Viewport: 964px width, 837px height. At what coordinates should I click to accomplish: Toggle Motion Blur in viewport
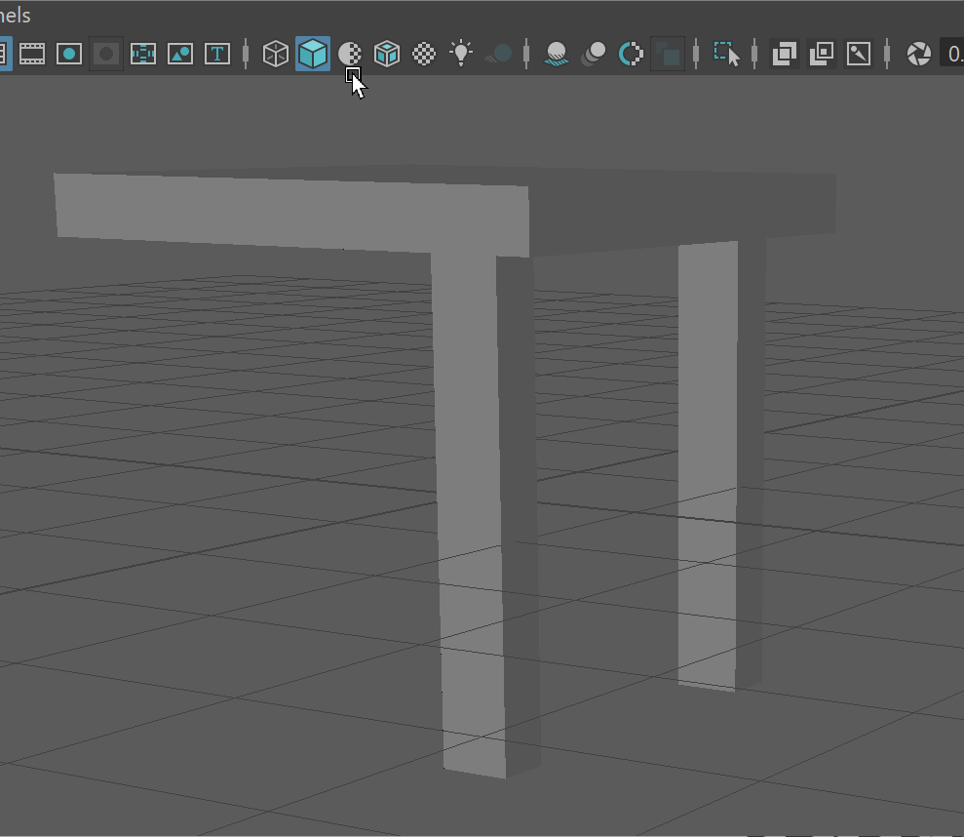coord(594,54)
